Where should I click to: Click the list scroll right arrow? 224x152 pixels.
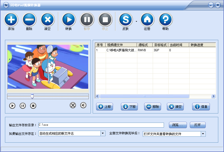coord(214,96)
